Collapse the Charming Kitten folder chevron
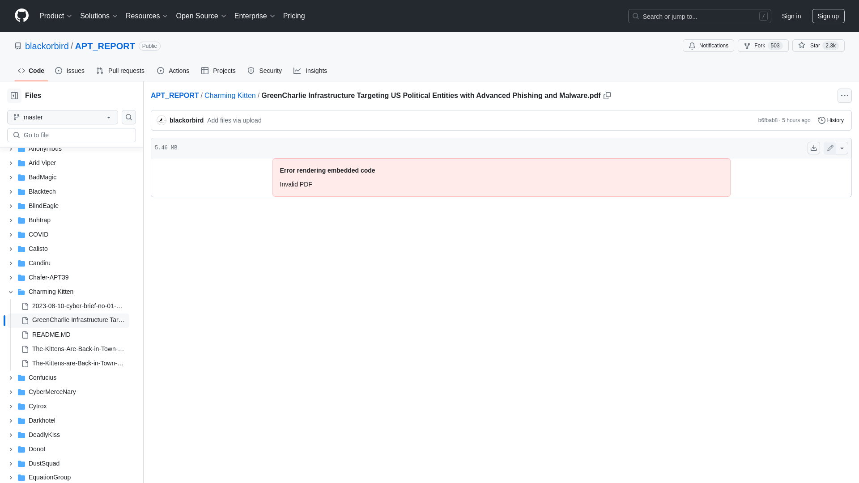 pyautogui.click(x=11, y=292)
